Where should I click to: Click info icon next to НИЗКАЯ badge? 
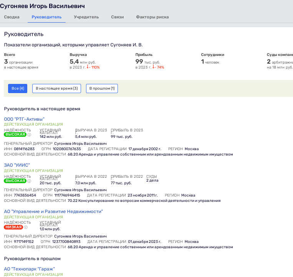coord(26,227)
